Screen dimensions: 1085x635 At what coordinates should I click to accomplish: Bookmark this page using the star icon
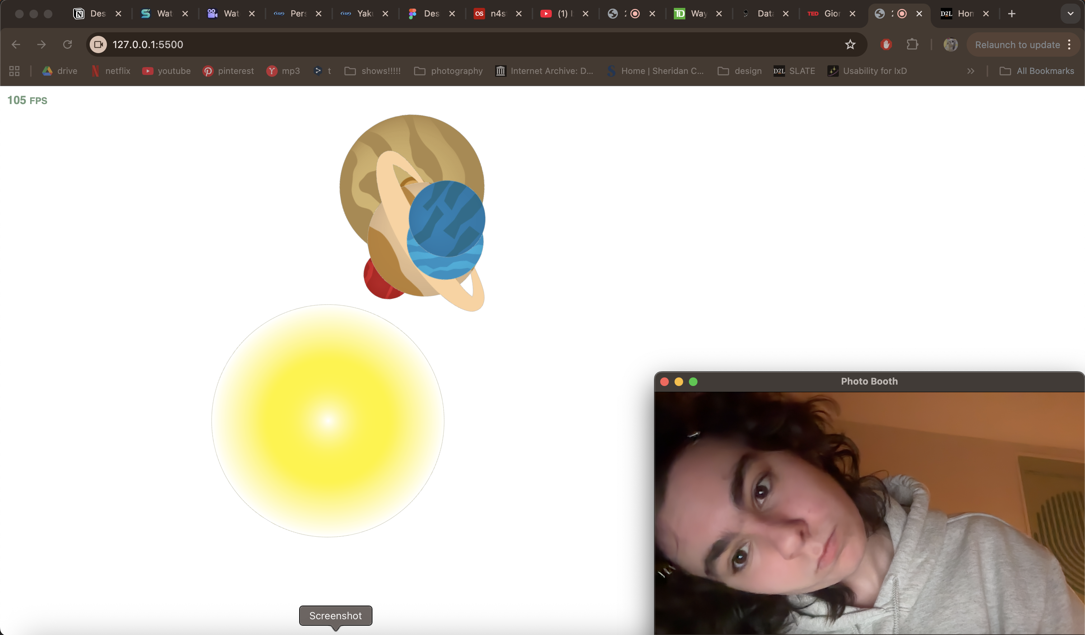pos(850,44)
